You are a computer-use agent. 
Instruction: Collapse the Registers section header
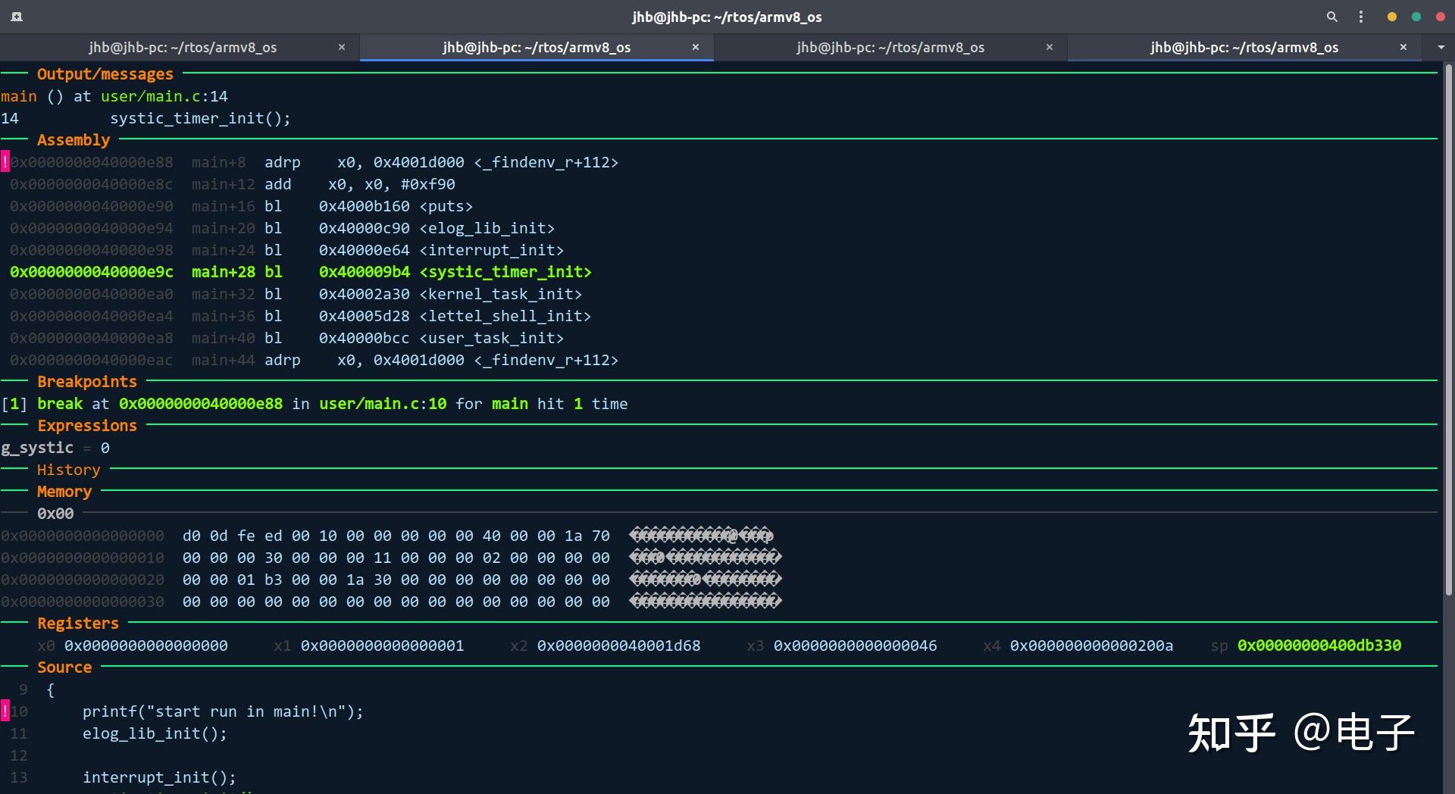click(77, 623)
